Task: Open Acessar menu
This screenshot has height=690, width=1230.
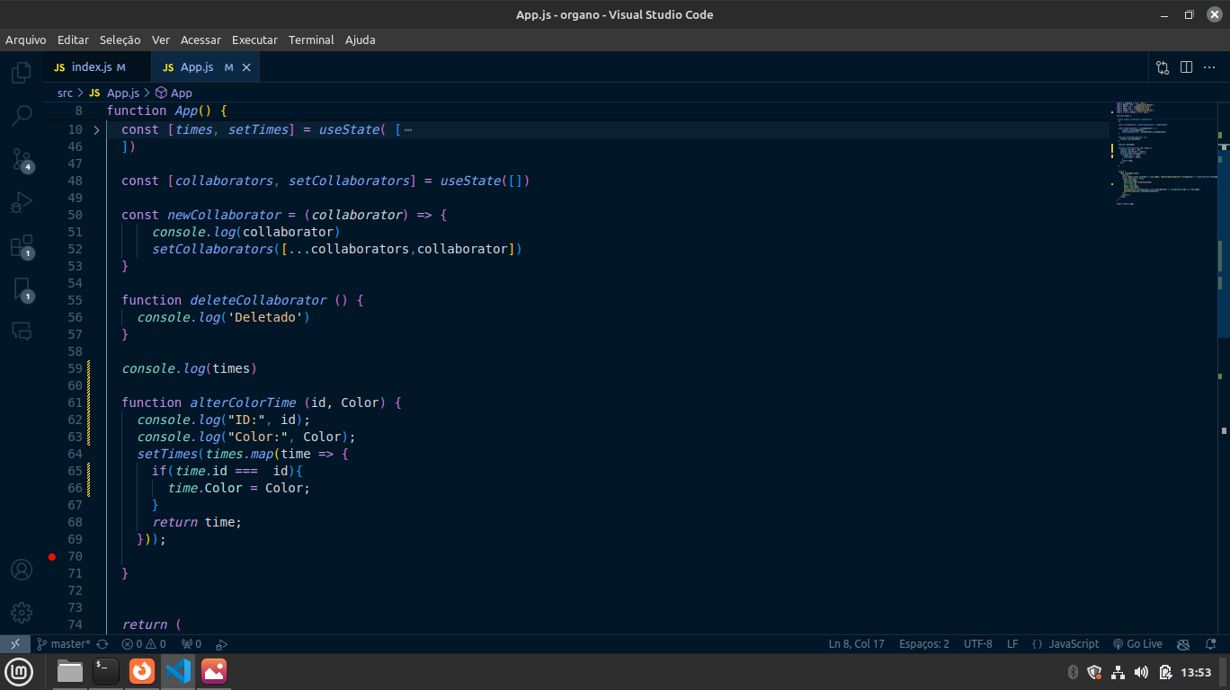Action: click(201, 40)
